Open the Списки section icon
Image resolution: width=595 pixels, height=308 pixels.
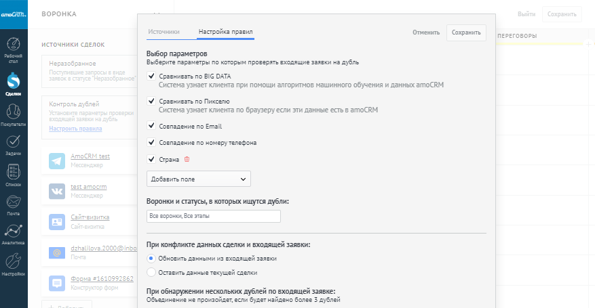tap(14, 175)
